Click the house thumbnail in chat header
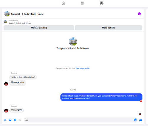This screenshot has height=126, width=148. pos(7,14)
